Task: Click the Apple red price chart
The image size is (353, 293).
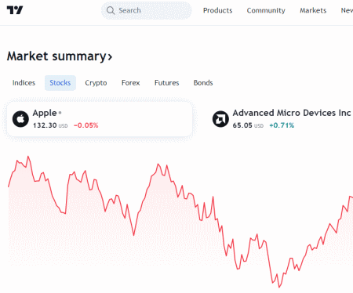Action: pyautogui.click(x=180, y=222)
